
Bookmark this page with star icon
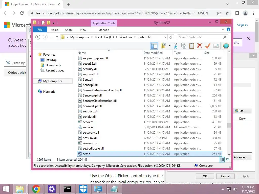(227, 13)
